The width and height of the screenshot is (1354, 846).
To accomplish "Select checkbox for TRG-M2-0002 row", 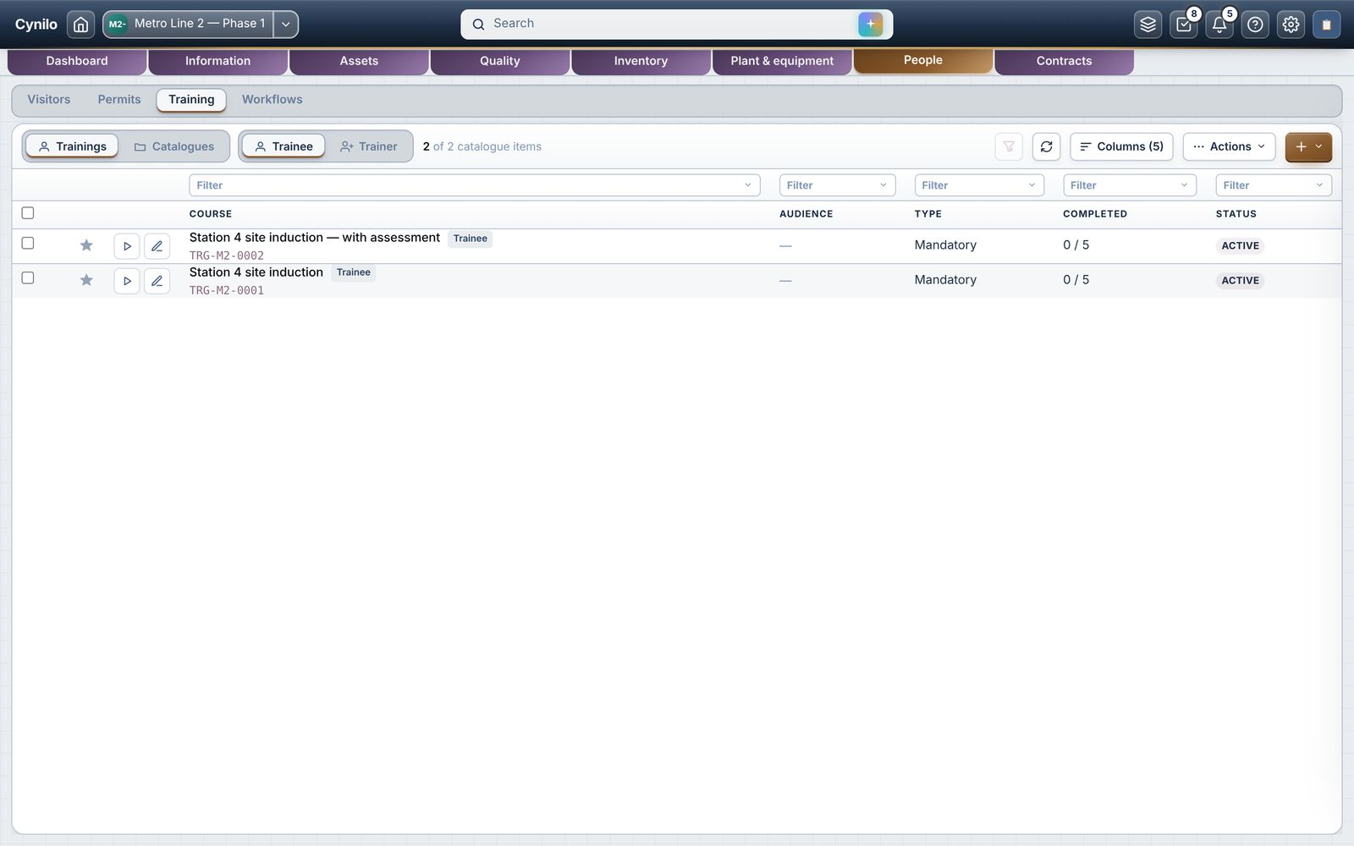I will click(x=28, y=244).
